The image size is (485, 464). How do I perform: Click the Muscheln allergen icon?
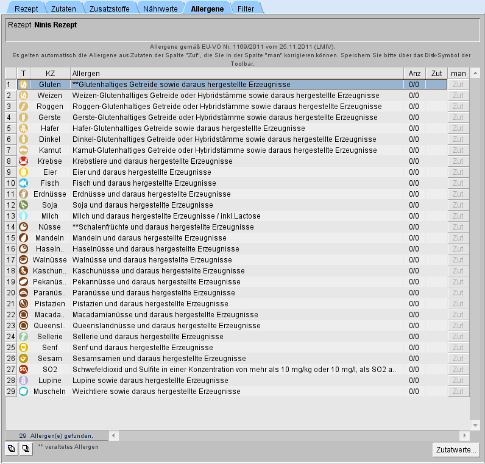(x=23, y=392)
